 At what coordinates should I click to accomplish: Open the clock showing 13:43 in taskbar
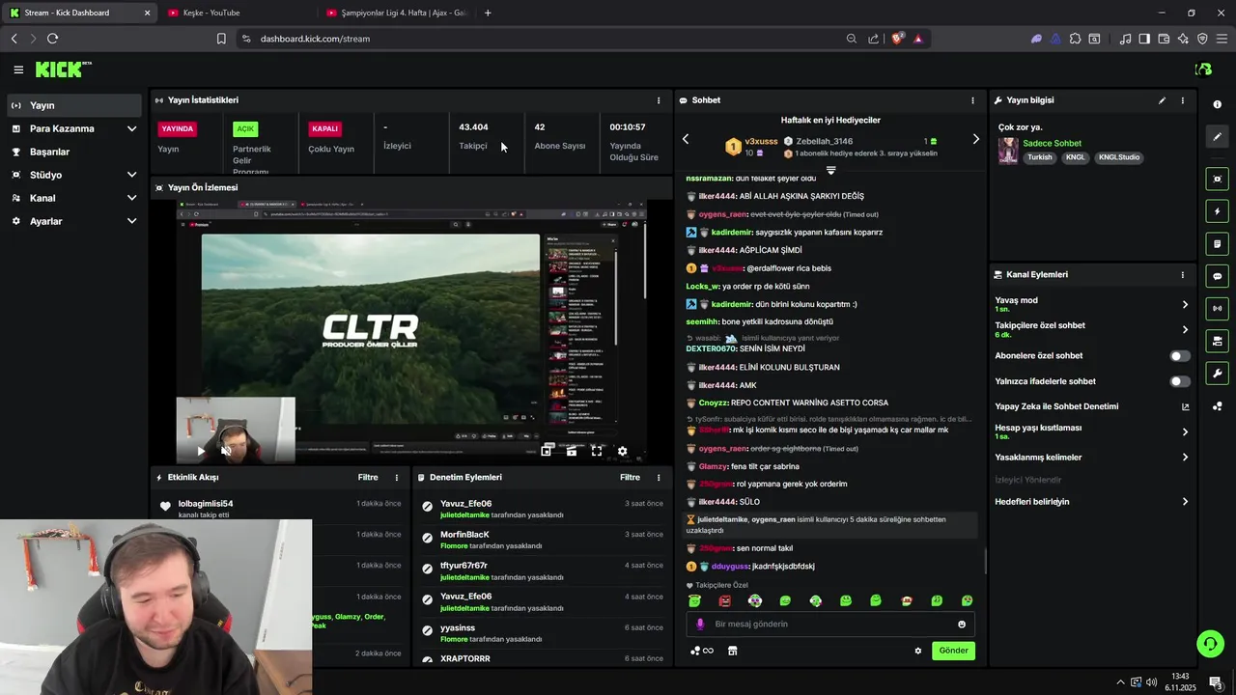pyautogui.click(x=1180, y=682)
